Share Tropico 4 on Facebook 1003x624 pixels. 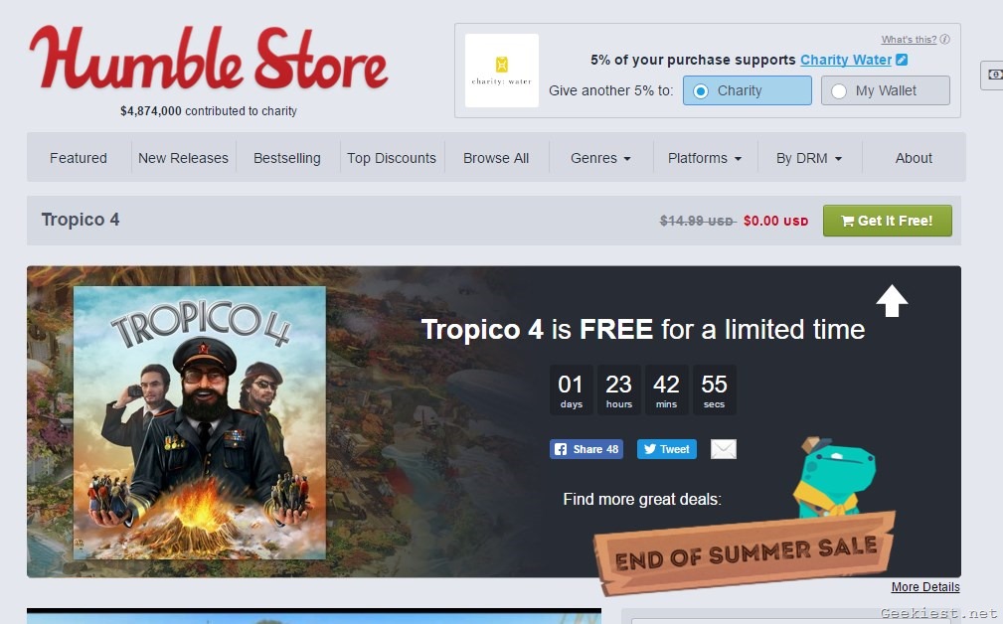pyautogui.click(x=585, y=449)
